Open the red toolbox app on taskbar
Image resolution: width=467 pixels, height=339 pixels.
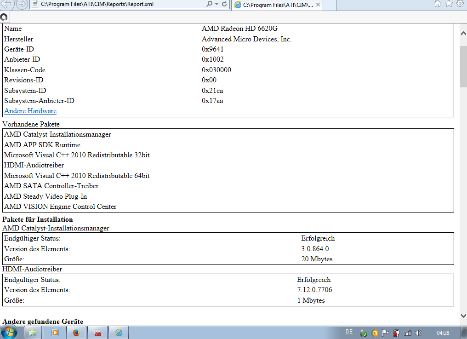pos(97,333)
